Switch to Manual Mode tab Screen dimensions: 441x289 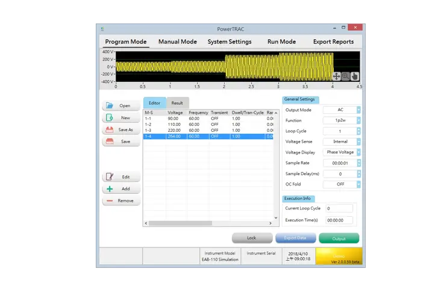click(x=178, y=42)
